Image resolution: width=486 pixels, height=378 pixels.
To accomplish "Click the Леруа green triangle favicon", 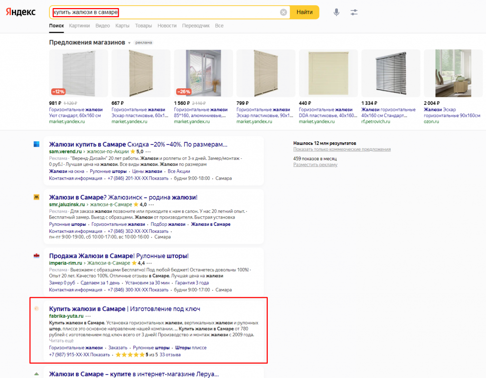I will pyautogui.click(x=37, y=374).
